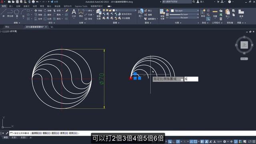The width and height of the screenshot is (256, 144).
Task: Click the search magnifier in title bar
Action: coord(194,2)
